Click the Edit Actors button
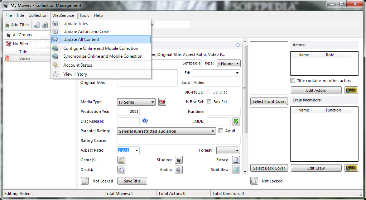 coord(316,90)
